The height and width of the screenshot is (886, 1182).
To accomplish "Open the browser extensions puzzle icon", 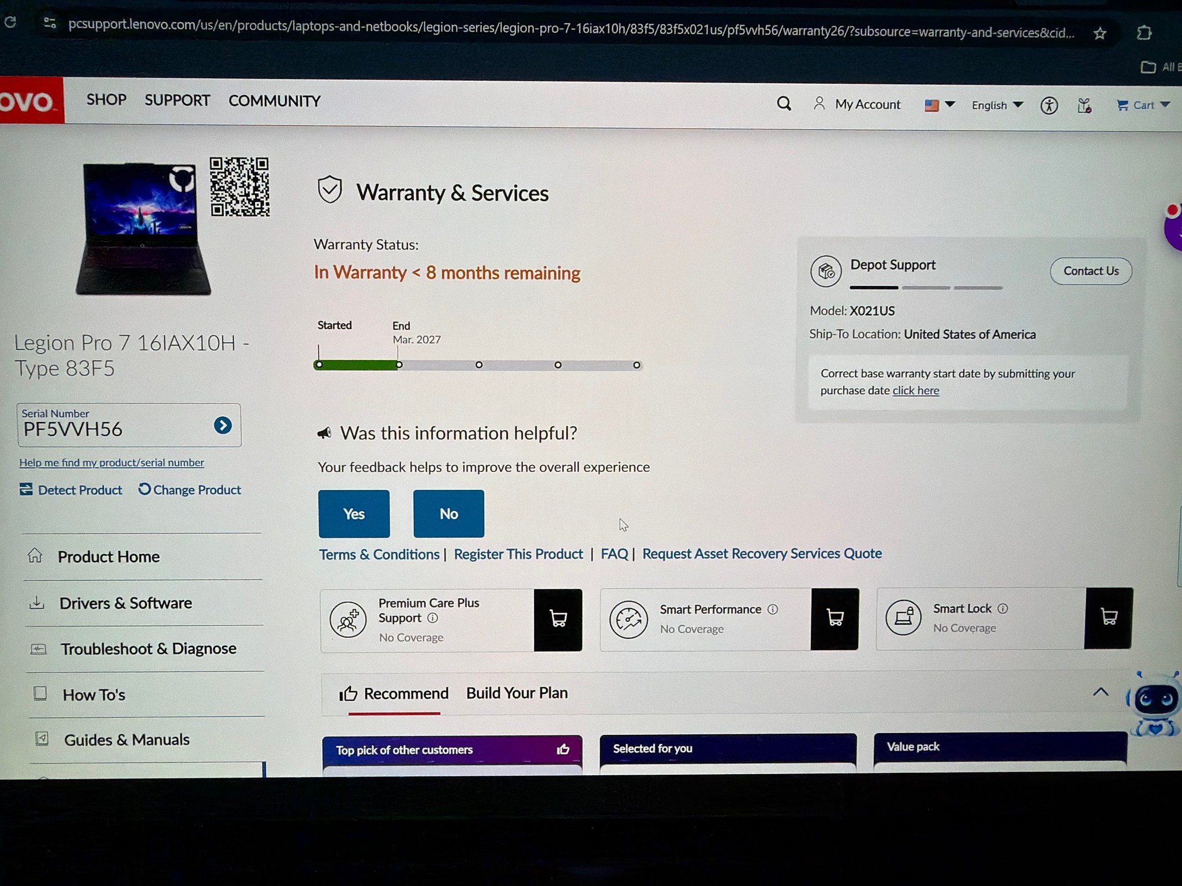I will click(1144, 33).
